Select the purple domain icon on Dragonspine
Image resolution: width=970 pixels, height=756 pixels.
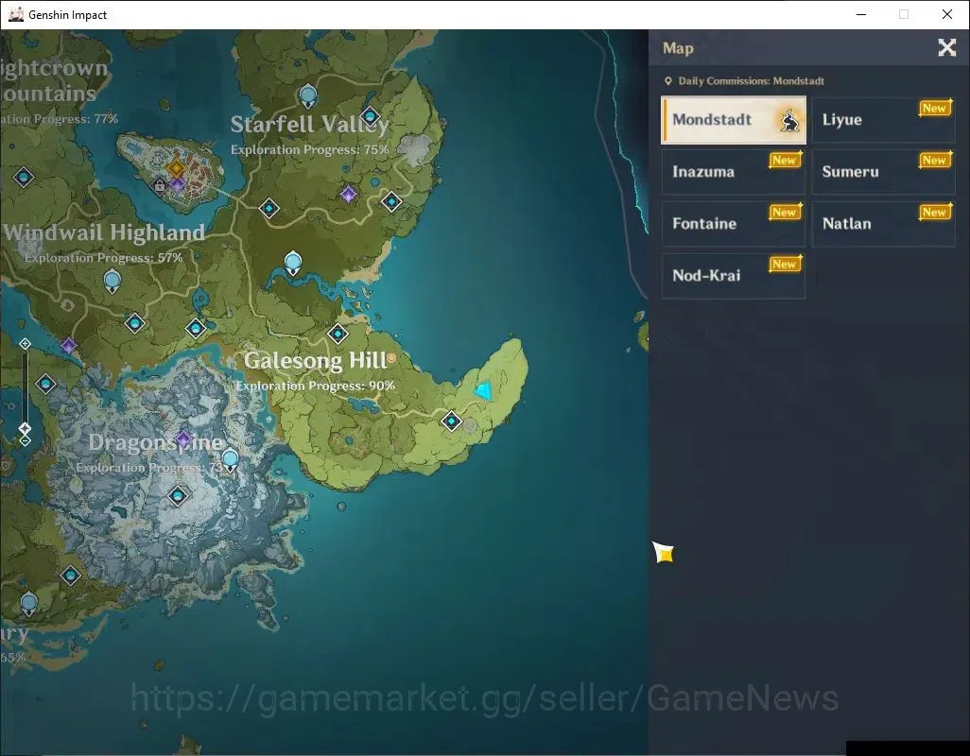click(x=183, y=440)
